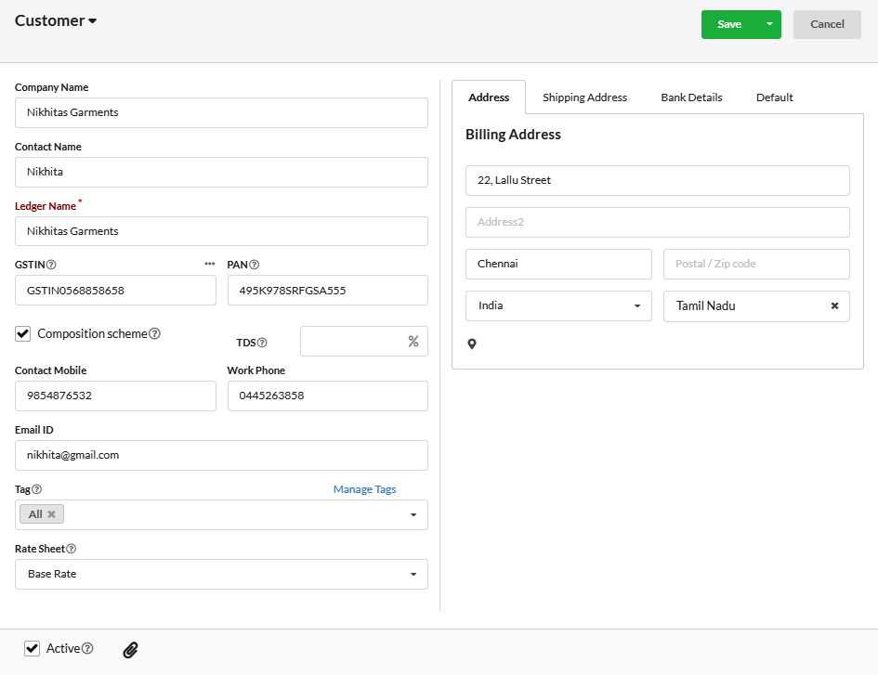
Task: Open the Base Rate sheet dropdown
Action: [221, 574]
